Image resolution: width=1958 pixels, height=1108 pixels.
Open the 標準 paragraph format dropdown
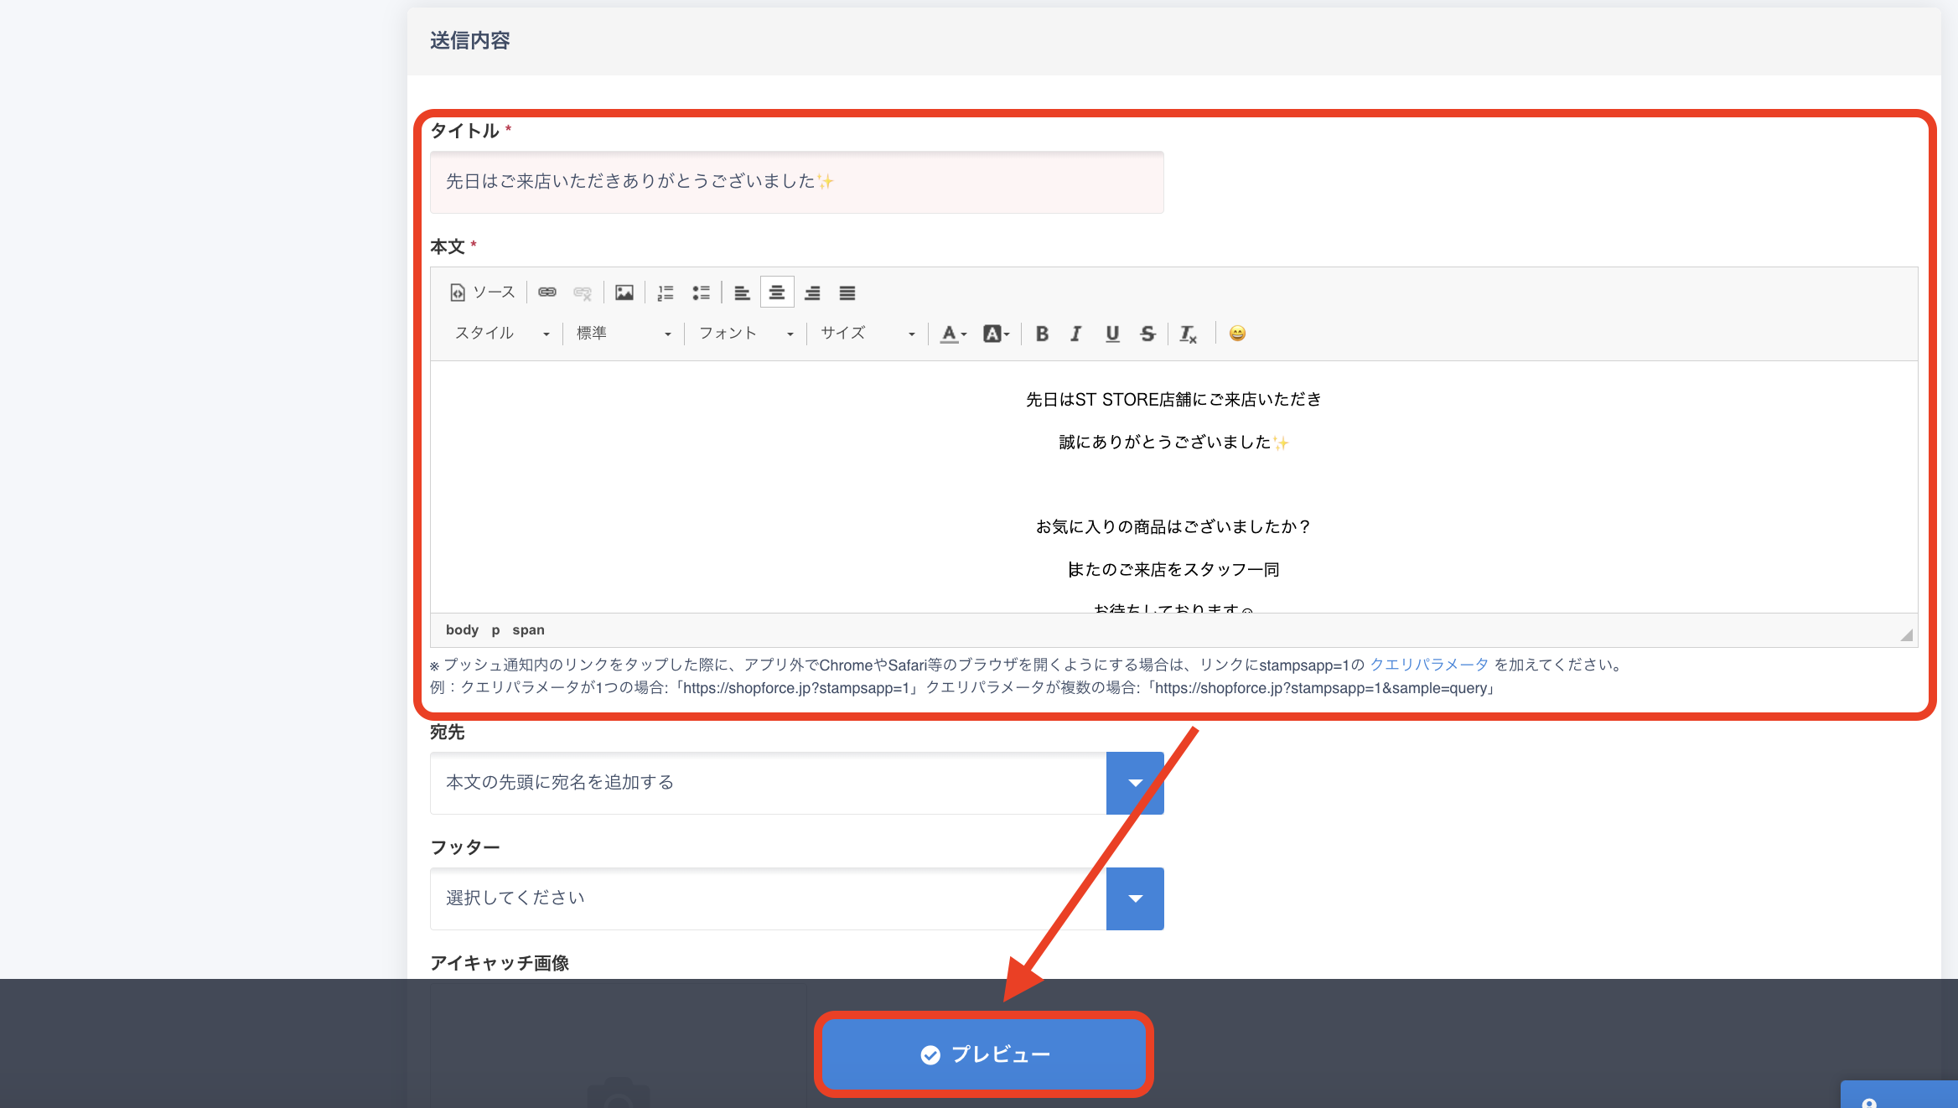pos(623,334)
